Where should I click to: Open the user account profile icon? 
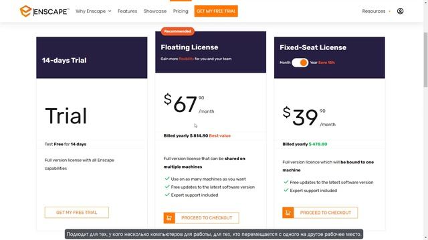(400, 11)
